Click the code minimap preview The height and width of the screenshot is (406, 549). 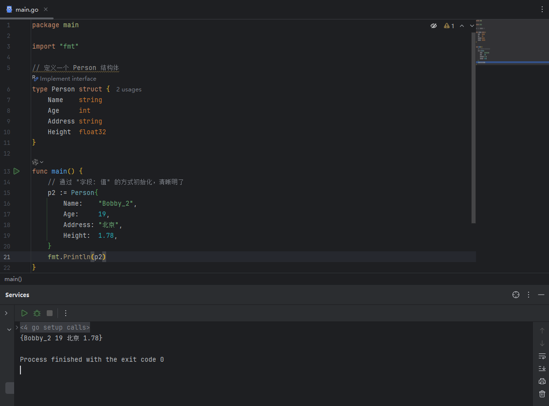(x=512, y=42)
